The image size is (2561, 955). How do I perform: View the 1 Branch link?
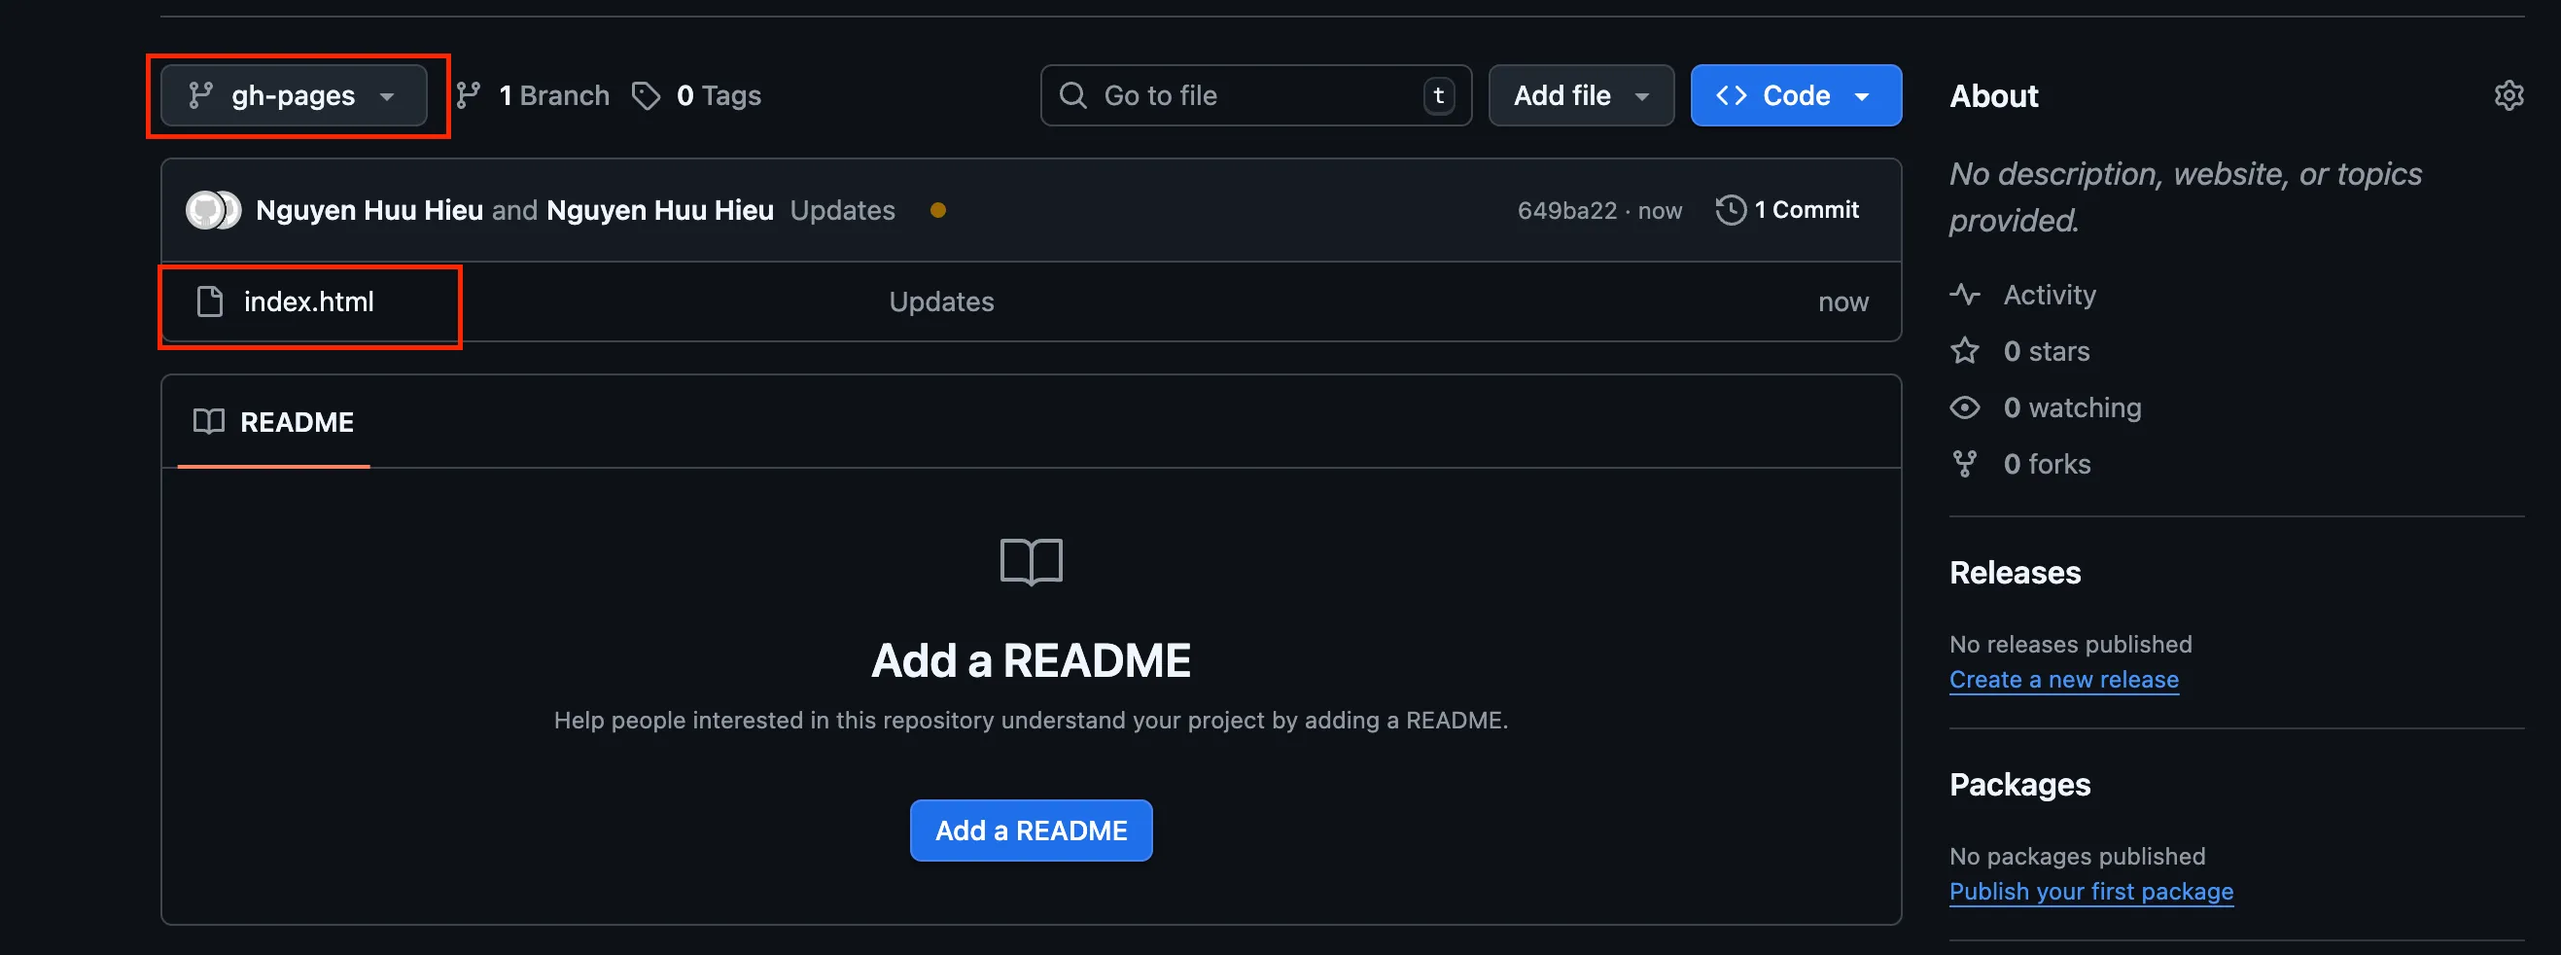coord(533,95)
